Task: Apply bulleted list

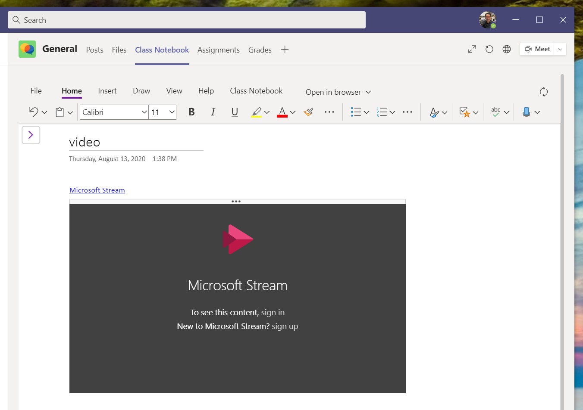Action: click(x=356, y=112)
